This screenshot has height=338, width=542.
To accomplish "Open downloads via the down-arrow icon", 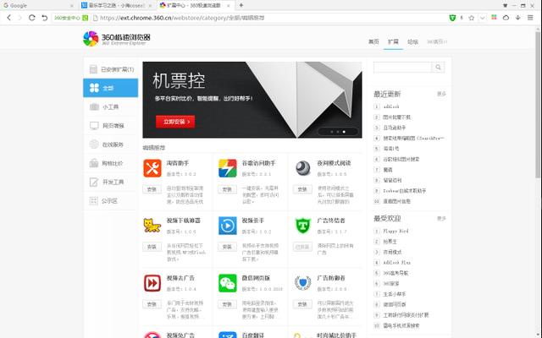I will pyautogui.click(x=517, y=18).
